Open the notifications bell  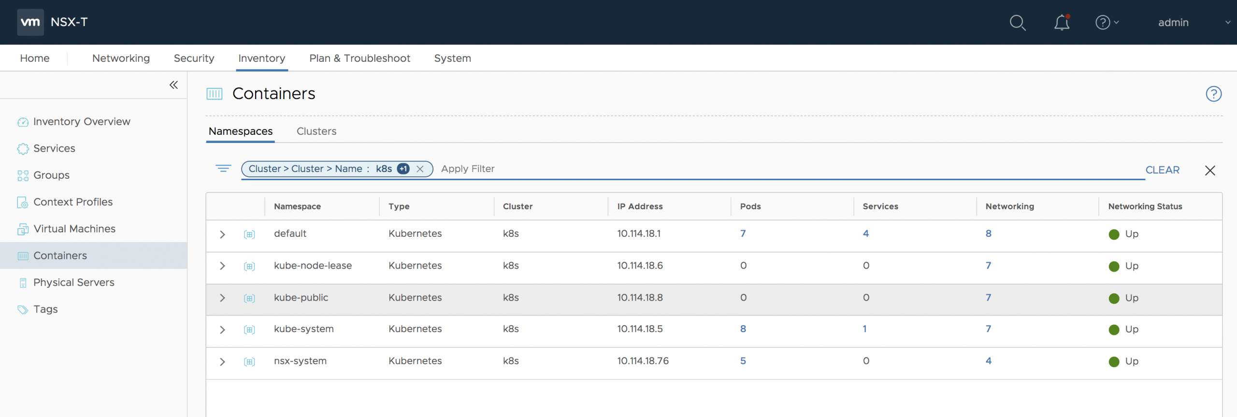point(1062,23)
